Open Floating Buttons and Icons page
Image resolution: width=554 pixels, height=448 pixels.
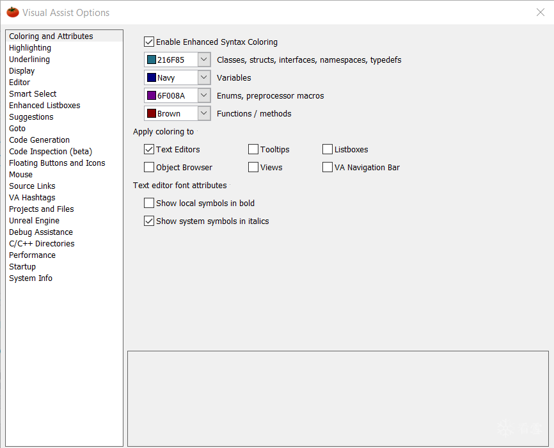click(57, 163)
